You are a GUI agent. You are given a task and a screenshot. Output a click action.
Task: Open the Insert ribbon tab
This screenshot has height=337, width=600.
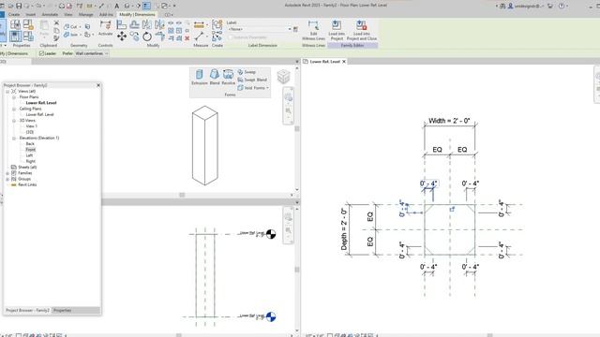pyautogui.click(x=31, y=15)
